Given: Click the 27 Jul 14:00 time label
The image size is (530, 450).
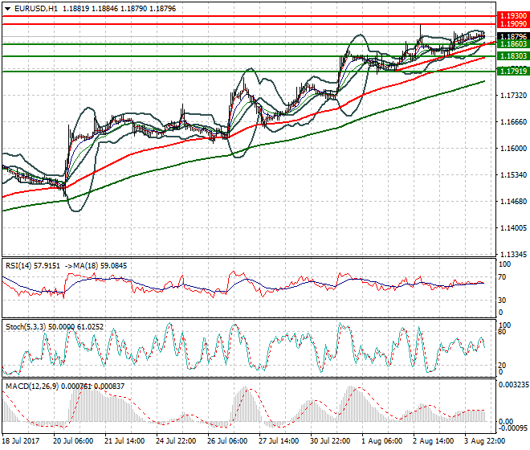Looking at the screenshot, I should click(x=279, y=441).
